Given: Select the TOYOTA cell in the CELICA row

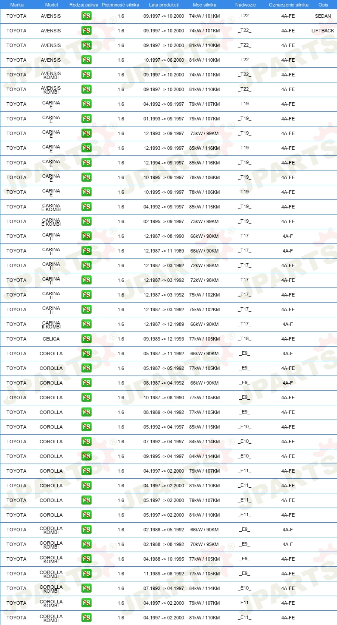Looking at the screenshot, I should coord(16,339).
